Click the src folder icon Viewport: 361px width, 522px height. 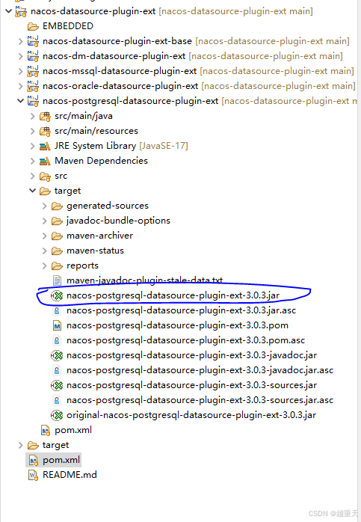click(x=45, y=176)
